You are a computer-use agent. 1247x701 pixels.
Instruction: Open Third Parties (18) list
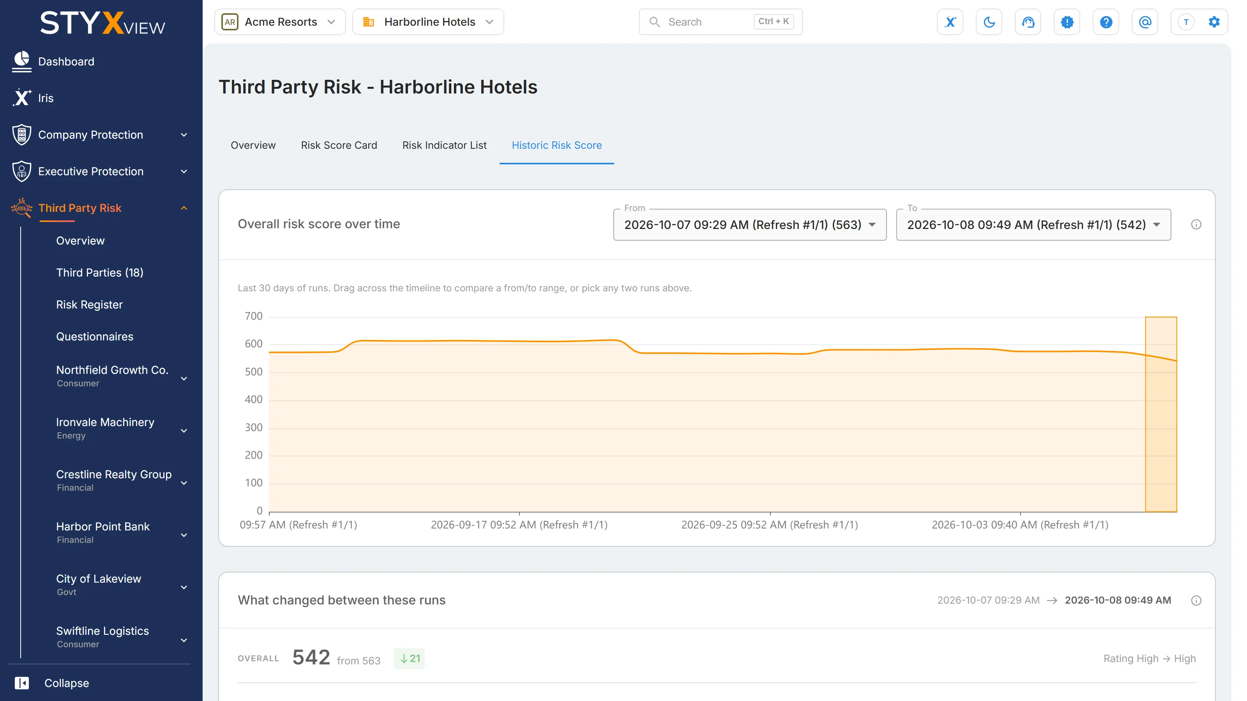[x=100, y=272]
